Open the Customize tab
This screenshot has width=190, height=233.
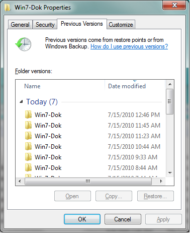tap(121, 25)
